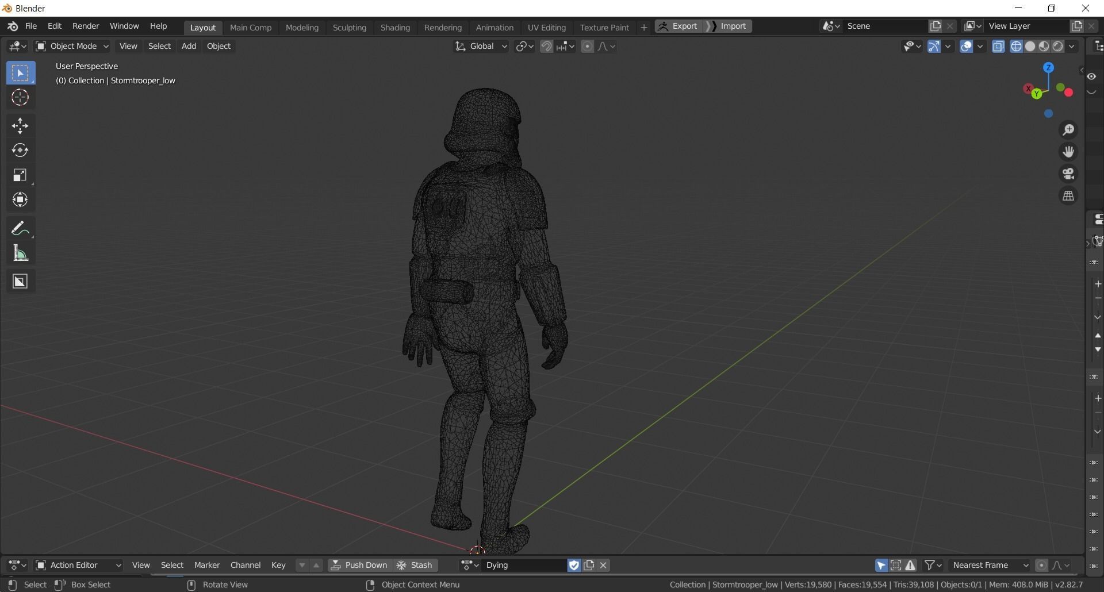Open the Render menu

pos(86,26)
